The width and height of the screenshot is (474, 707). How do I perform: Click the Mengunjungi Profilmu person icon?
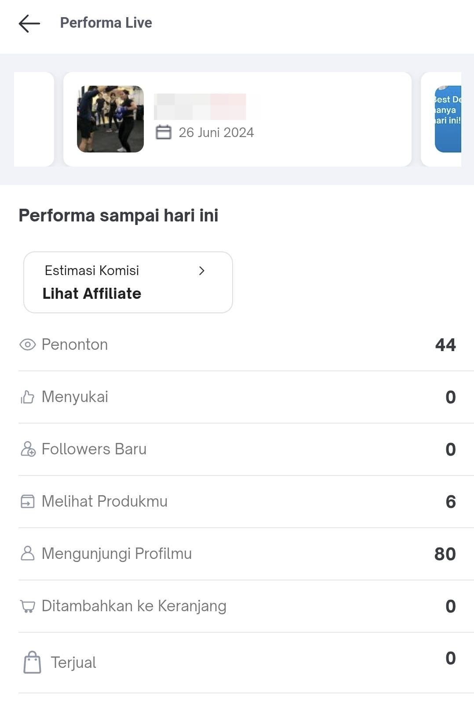click(x=27, y=554)
